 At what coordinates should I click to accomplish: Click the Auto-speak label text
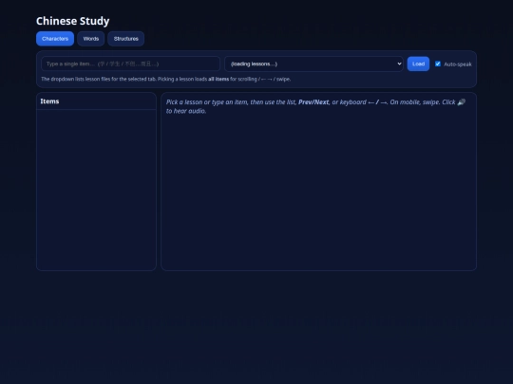pyautogui.click(x=458, y=64)
